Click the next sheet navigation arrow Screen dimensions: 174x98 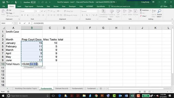click(x=7, y=88)
